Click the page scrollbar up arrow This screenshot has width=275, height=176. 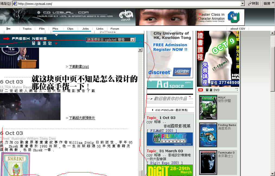tap(272, 33)
